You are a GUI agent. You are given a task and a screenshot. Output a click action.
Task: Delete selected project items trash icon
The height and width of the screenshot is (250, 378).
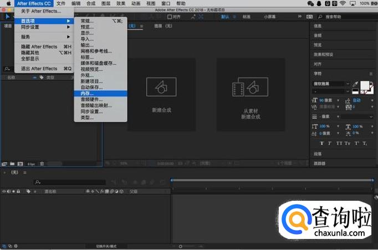[42, 164]
